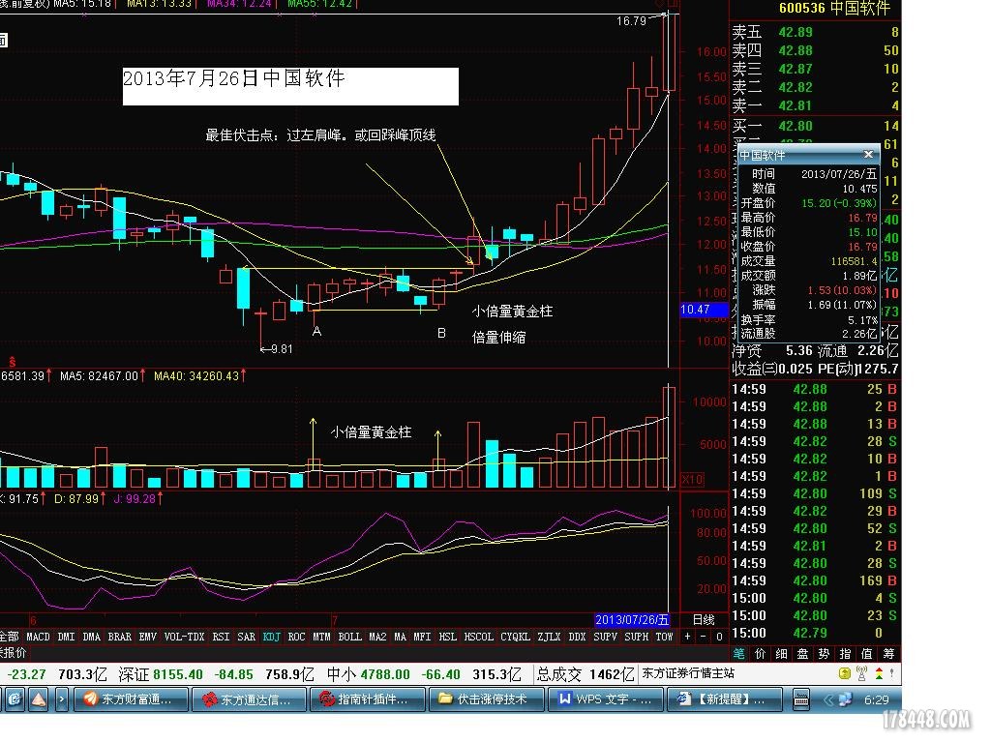
Task: Expand quick launch overflow arrow
Action: click(x=62, y=698)
